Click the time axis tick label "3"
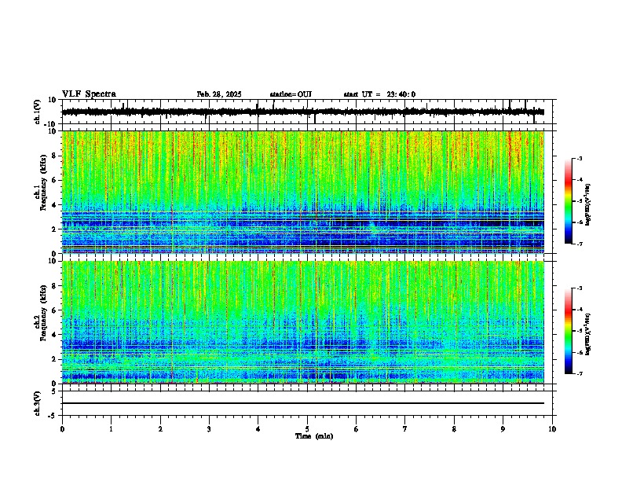This screenshot has height=481, width=622. (x=209, y=429)
